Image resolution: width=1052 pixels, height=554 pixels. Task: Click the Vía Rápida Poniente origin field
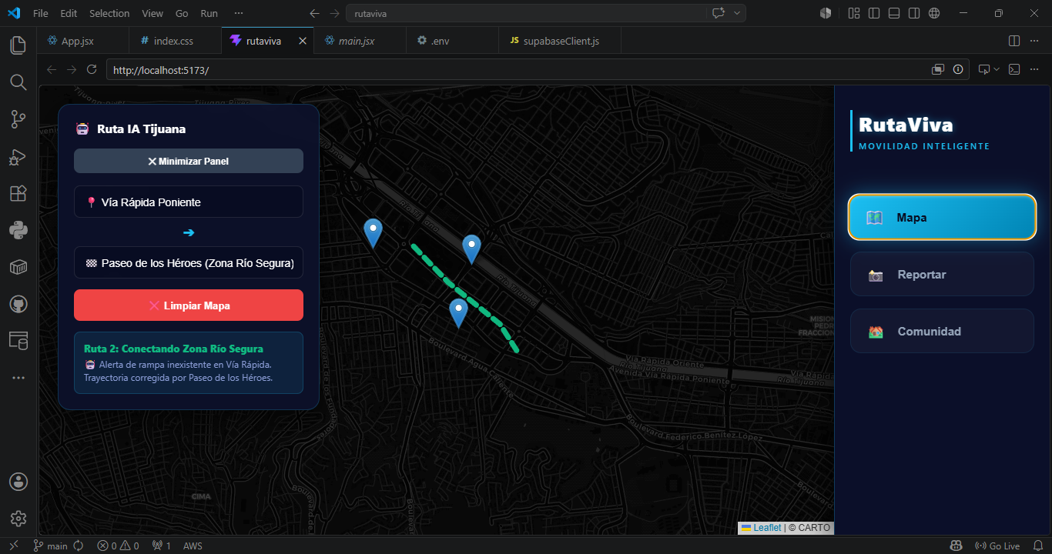(189, 202)
